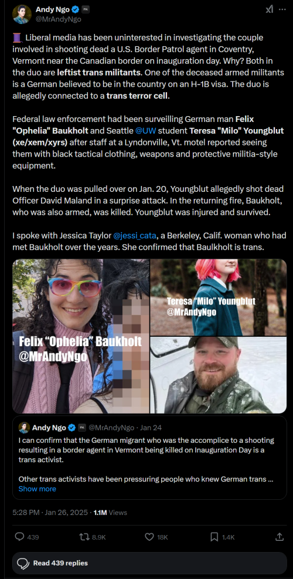Image resolution: width=293 pixels, height=579 pixels.
Task: Expand quoted tweet with Show more
Action: (38, 489)
